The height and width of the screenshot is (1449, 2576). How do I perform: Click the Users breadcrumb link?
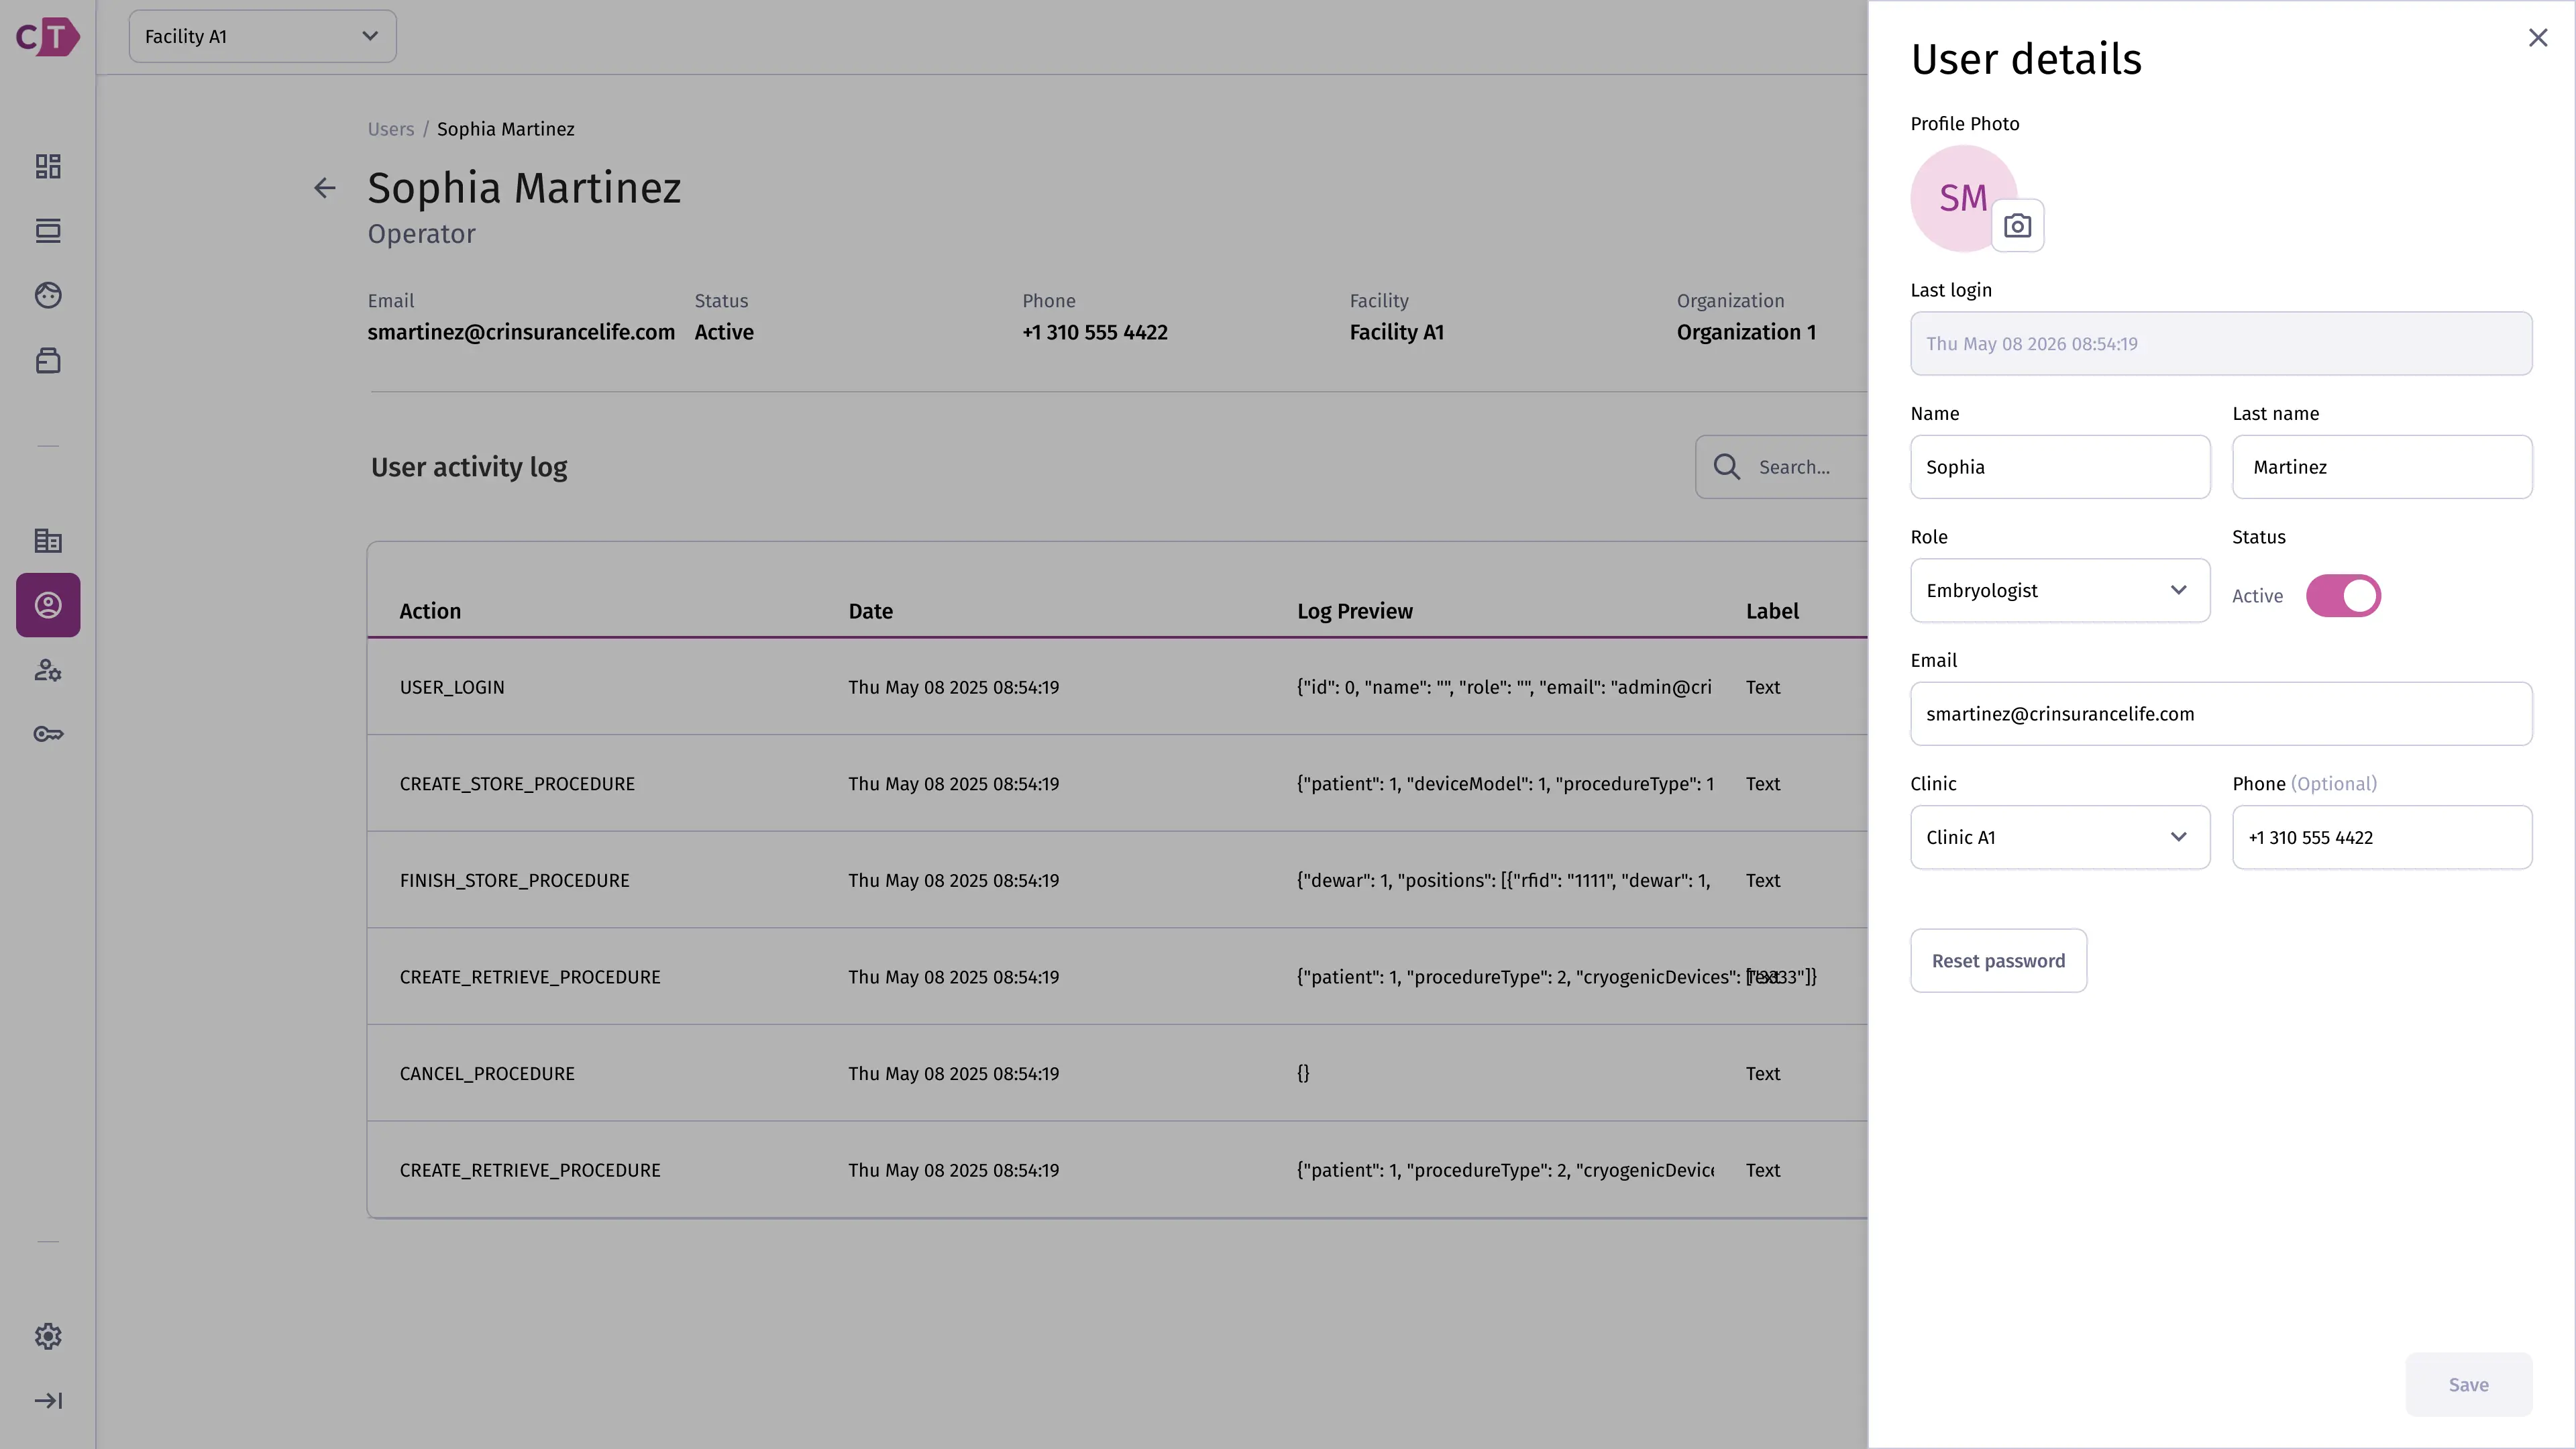(390, 129)
